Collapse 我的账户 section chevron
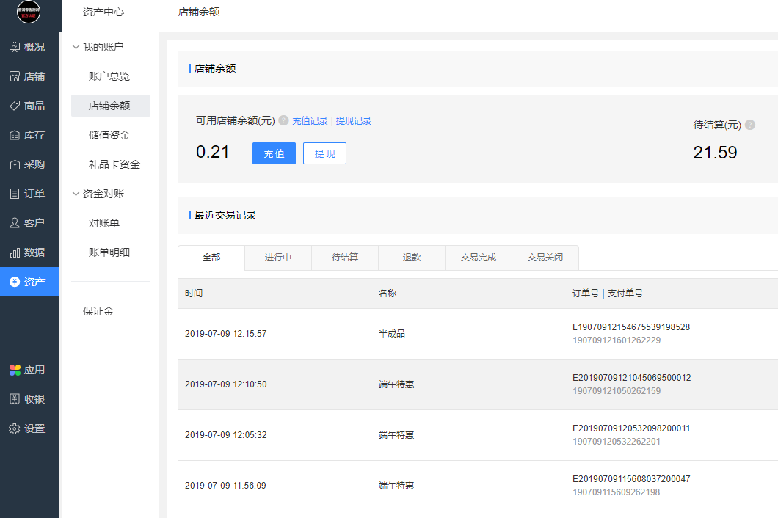This screenshot has height=518, width=778. click(x=76, y=47)
